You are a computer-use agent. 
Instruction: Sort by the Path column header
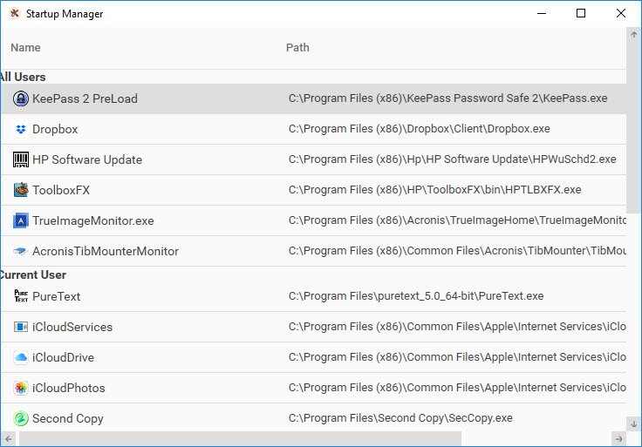pyautogui.click(x=297, y=48)
